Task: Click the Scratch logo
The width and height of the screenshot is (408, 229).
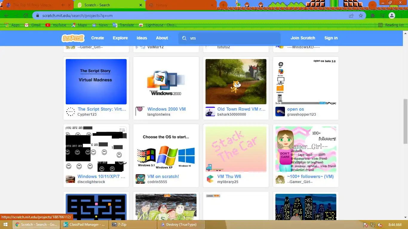Action: coord(73,38)
